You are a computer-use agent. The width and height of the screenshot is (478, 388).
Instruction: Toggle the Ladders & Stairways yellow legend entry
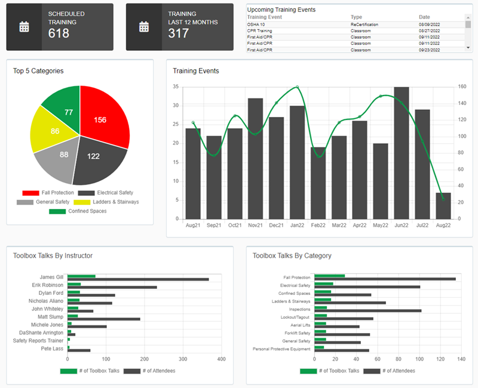pyautogui.click(x=106, y=202)
